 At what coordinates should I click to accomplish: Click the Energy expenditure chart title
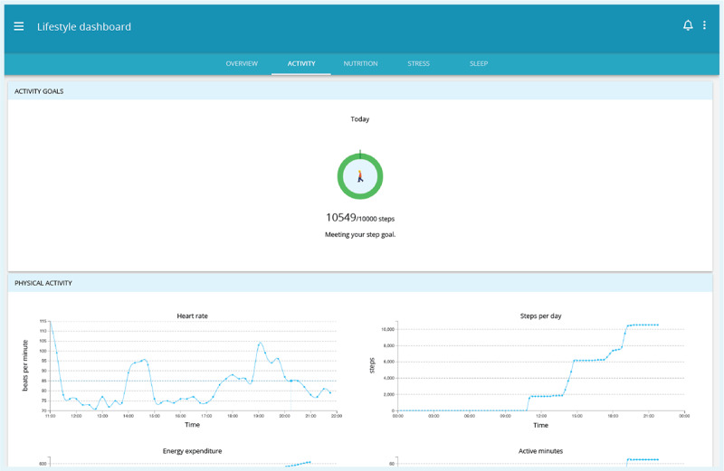192,450
